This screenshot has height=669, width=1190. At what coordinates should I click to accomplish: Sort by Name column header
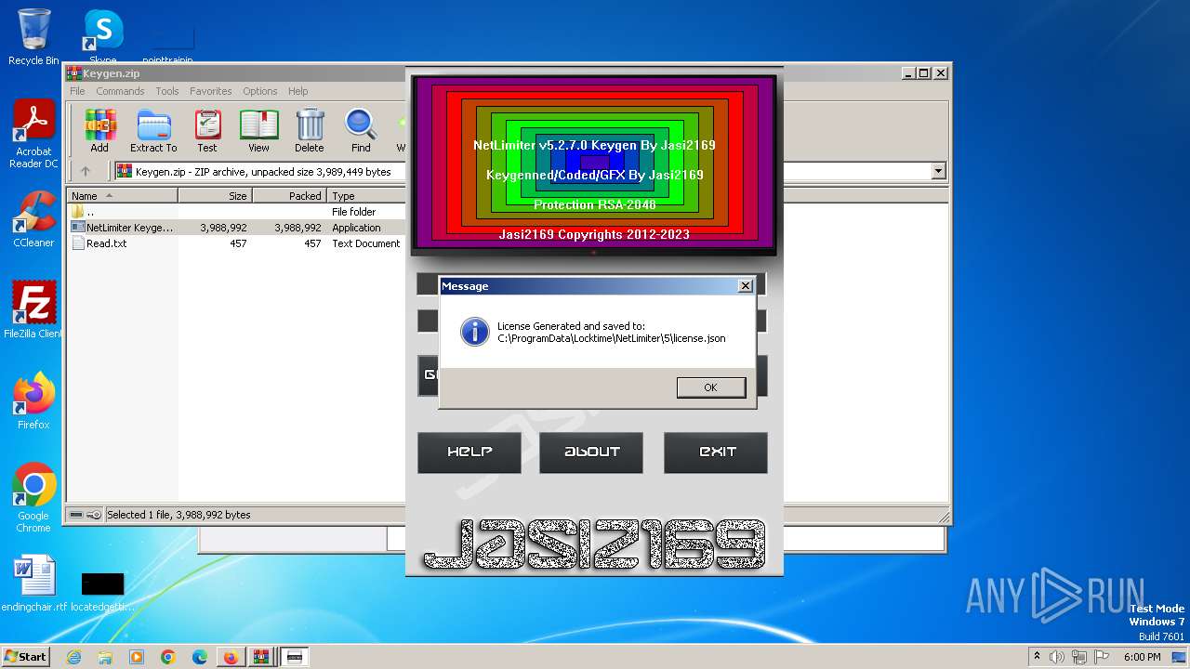tap(122, 196)
